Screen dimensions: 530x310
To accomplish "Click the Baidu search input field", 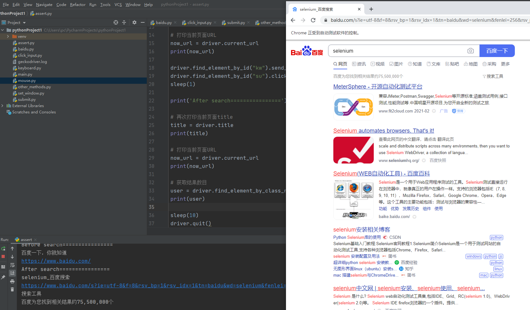I will (x=395, y=51).
